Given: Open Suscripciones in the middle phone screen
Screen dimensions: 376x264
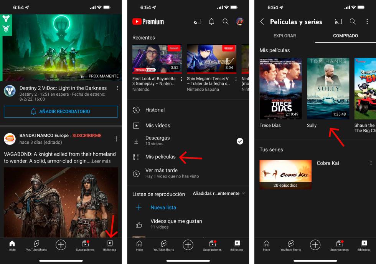Looking at the screenshot, I should (212, 246).
